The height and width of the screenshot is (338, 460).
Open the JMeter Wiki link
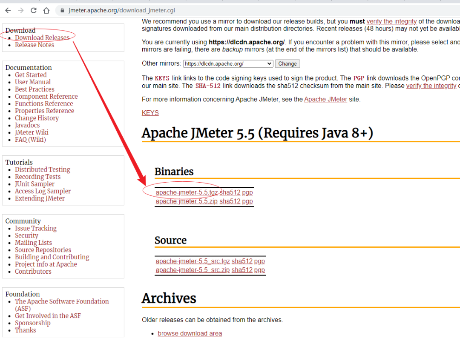click(32, 132)
